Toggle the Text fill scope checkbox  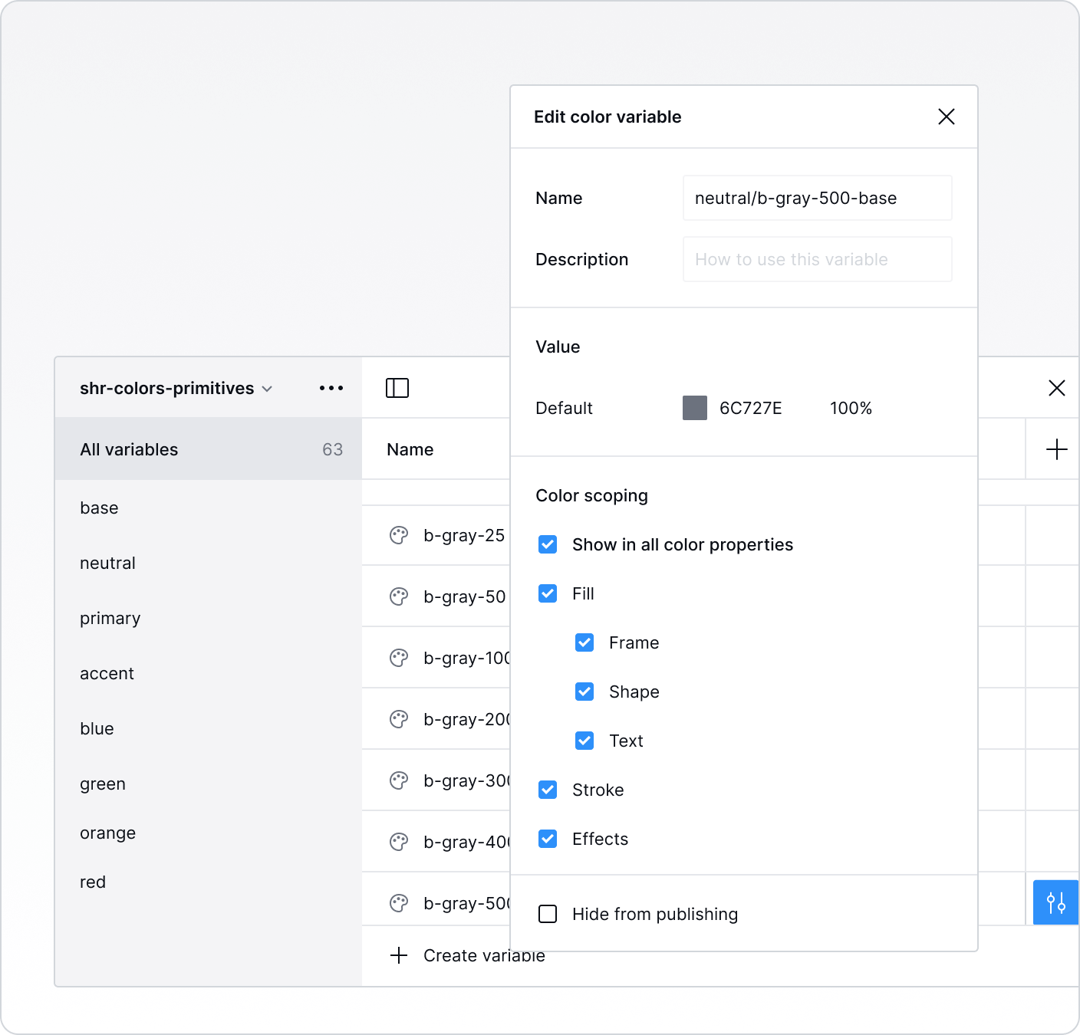(x=584, y=741)
